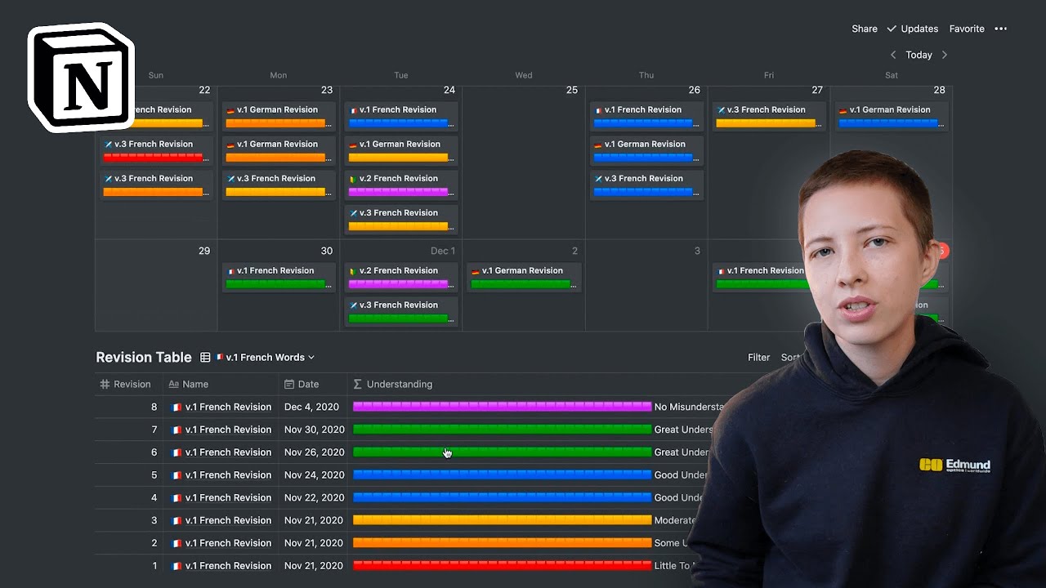Open v.1 French Revision name in revision 4 row

coord(228,497)
